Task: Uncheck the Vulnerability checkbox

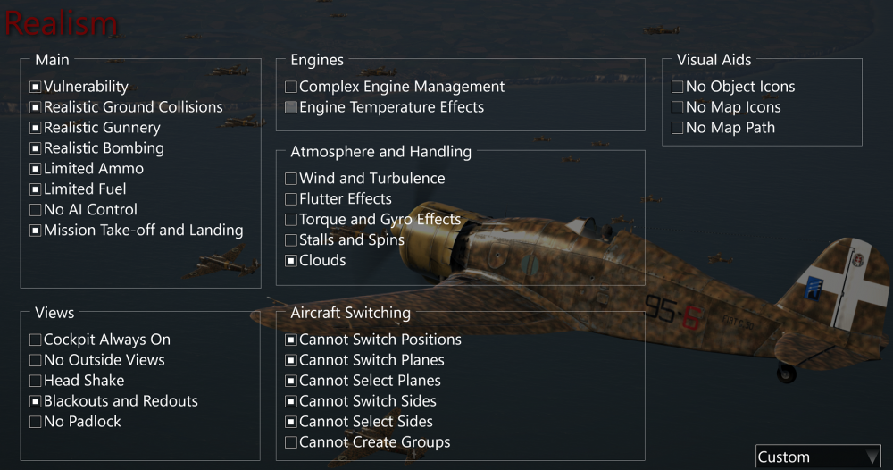Action: [x=36, y=87]
